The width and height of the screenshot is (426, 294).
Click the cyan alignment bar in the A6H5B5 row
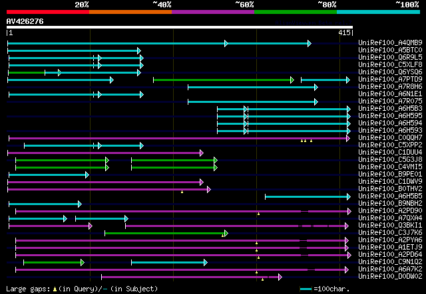coord(308,197)
